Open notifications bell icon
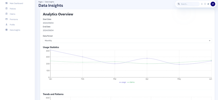Screen dimensions: 218x100 click(x=202, y=4)
